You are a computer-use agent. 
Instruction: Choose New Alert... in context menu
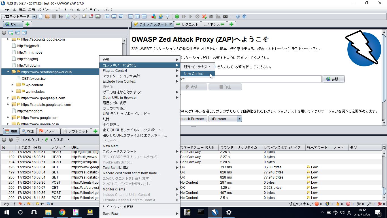click(x=140, y=146)
